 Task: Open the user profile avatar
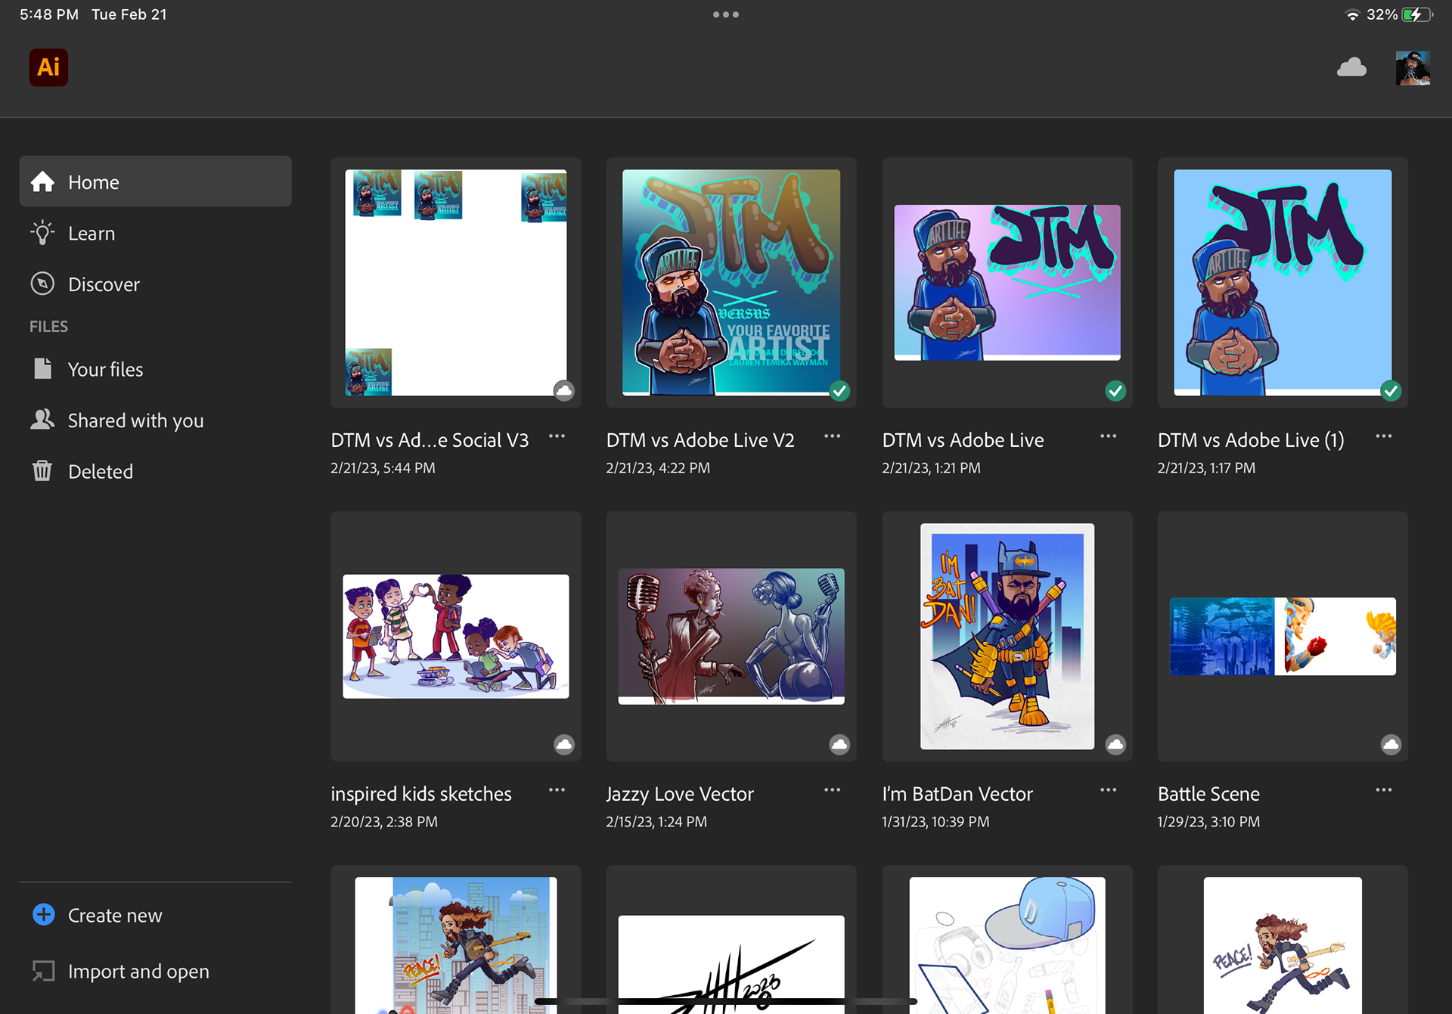pyautogui.click(x=1413, y=67)
